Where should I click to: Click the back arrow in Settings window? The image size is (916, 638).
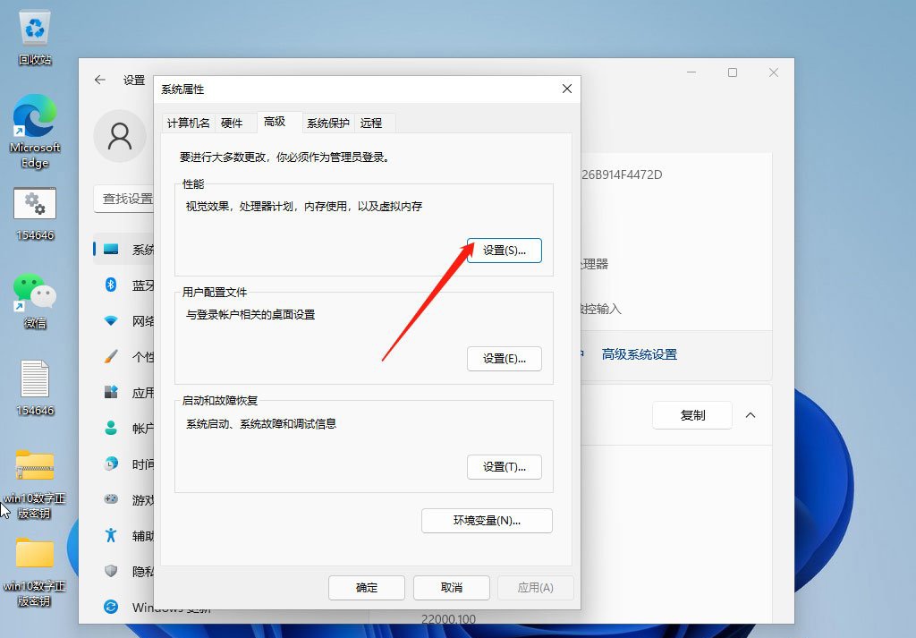100,80
